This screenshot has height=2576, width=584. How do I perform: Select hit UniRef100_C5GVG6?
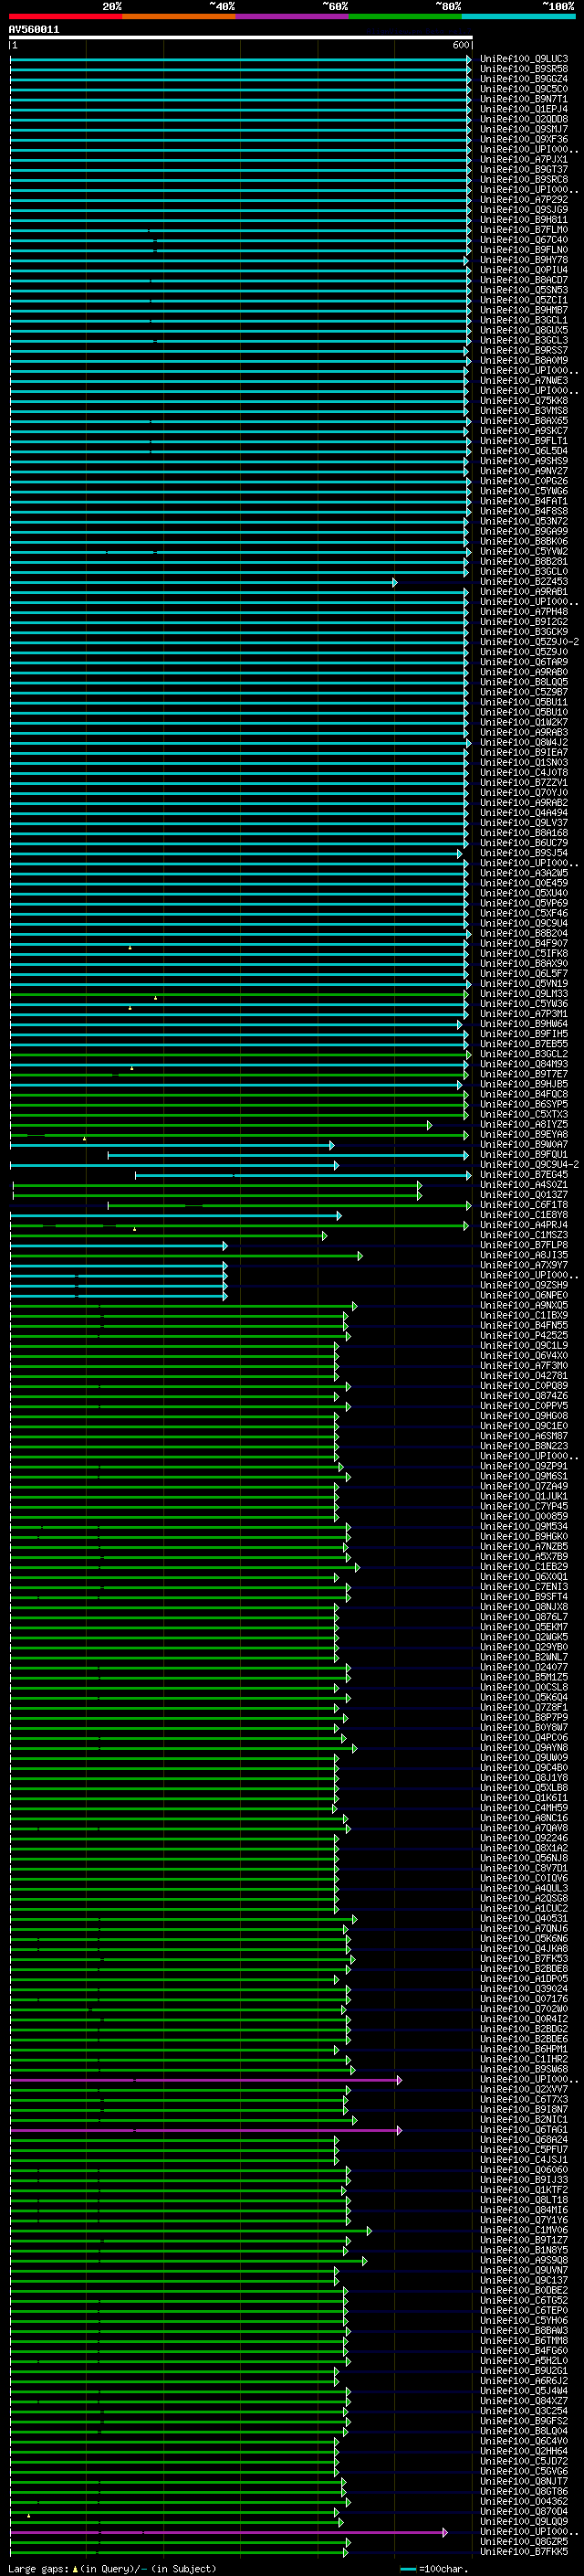(523, 2472)
